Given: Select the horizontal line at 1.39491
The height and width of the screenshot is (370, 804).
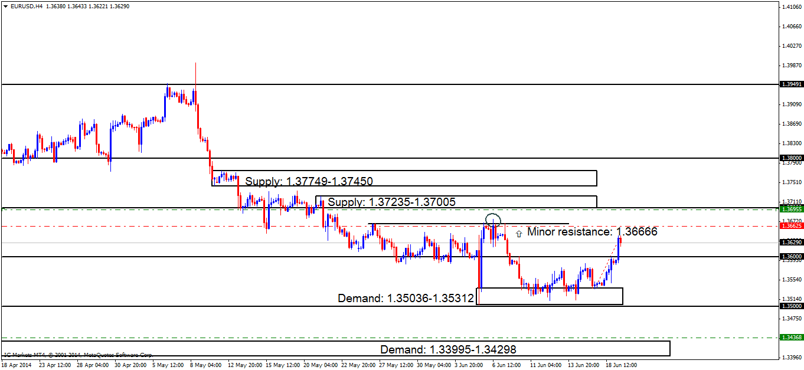Looking at the screenshot, I should 390,84.
